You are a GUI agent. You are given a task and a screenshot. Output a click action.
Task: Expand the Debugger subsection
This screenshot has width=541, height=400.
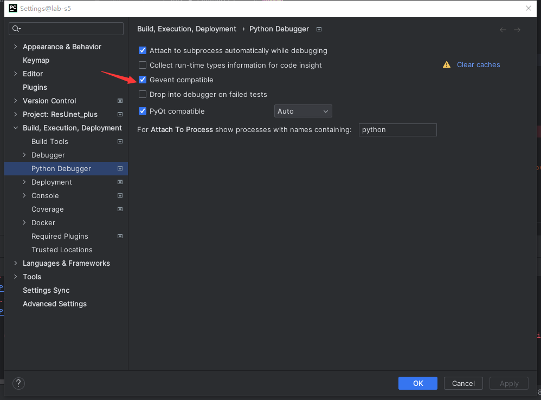point(24,155)
